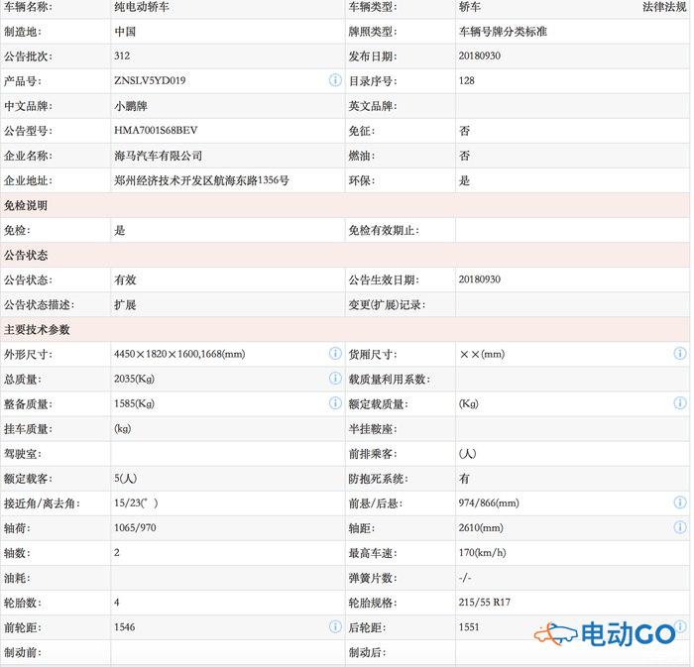Click 弹簧片数 value -/-
The height and width of the screenshot is (667, 694).
pos(465,578)
